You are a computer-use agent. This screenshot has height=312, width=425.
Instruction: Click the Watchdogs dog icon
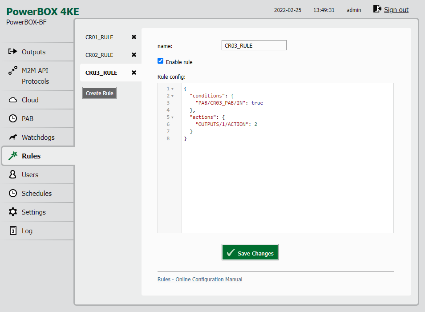(x=13, y=137)
